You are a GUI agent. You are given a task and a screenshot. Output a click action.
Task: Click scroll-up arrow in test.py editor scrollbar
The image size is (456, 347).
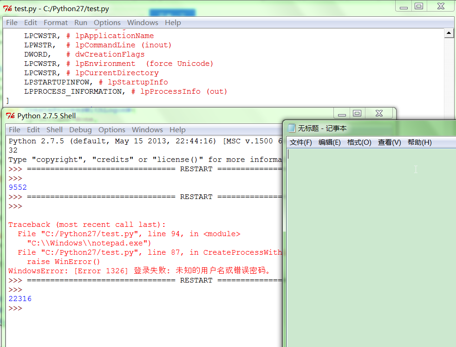tap(449, 33)
